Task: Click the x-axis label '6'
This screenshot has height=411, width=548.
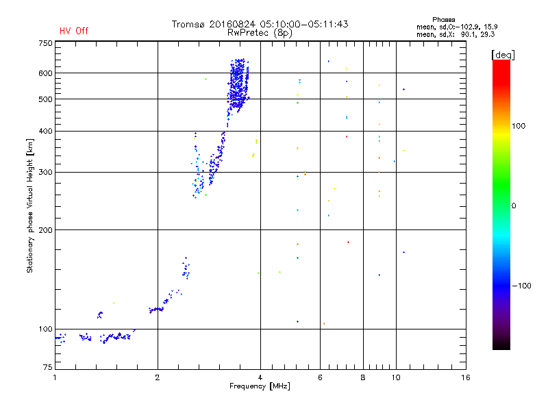Action: tap(320, 377)
